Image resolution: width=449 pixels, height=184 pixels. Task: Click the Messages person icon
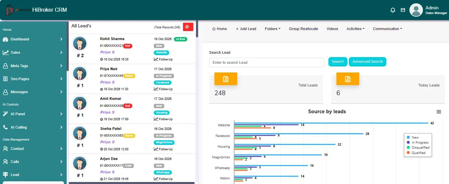[5, 92]
